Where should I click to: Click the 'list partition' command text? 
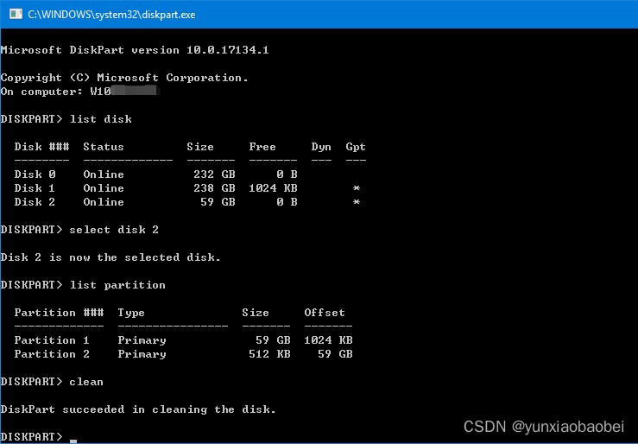(x=117, y=285)
